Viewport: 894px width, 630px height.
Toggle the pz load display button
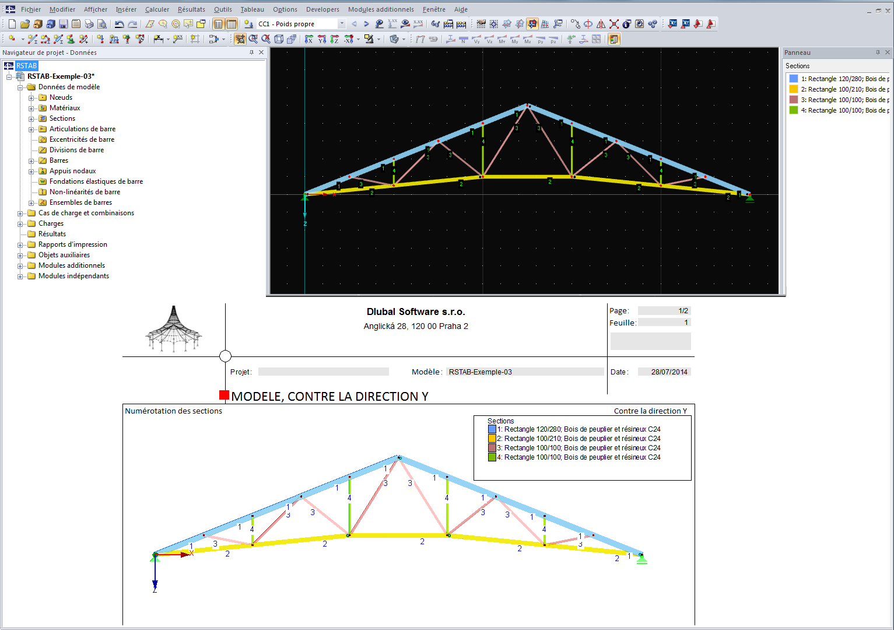point(553,39)
